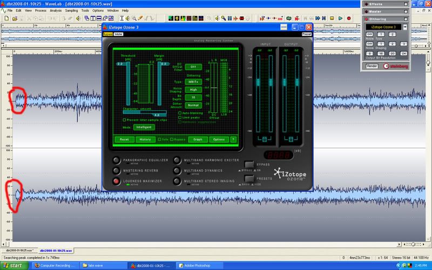The height and width of the screenshot is (270, 432).
Task: Click the tile vertically windows icon
Action: (x=93, y=18)
